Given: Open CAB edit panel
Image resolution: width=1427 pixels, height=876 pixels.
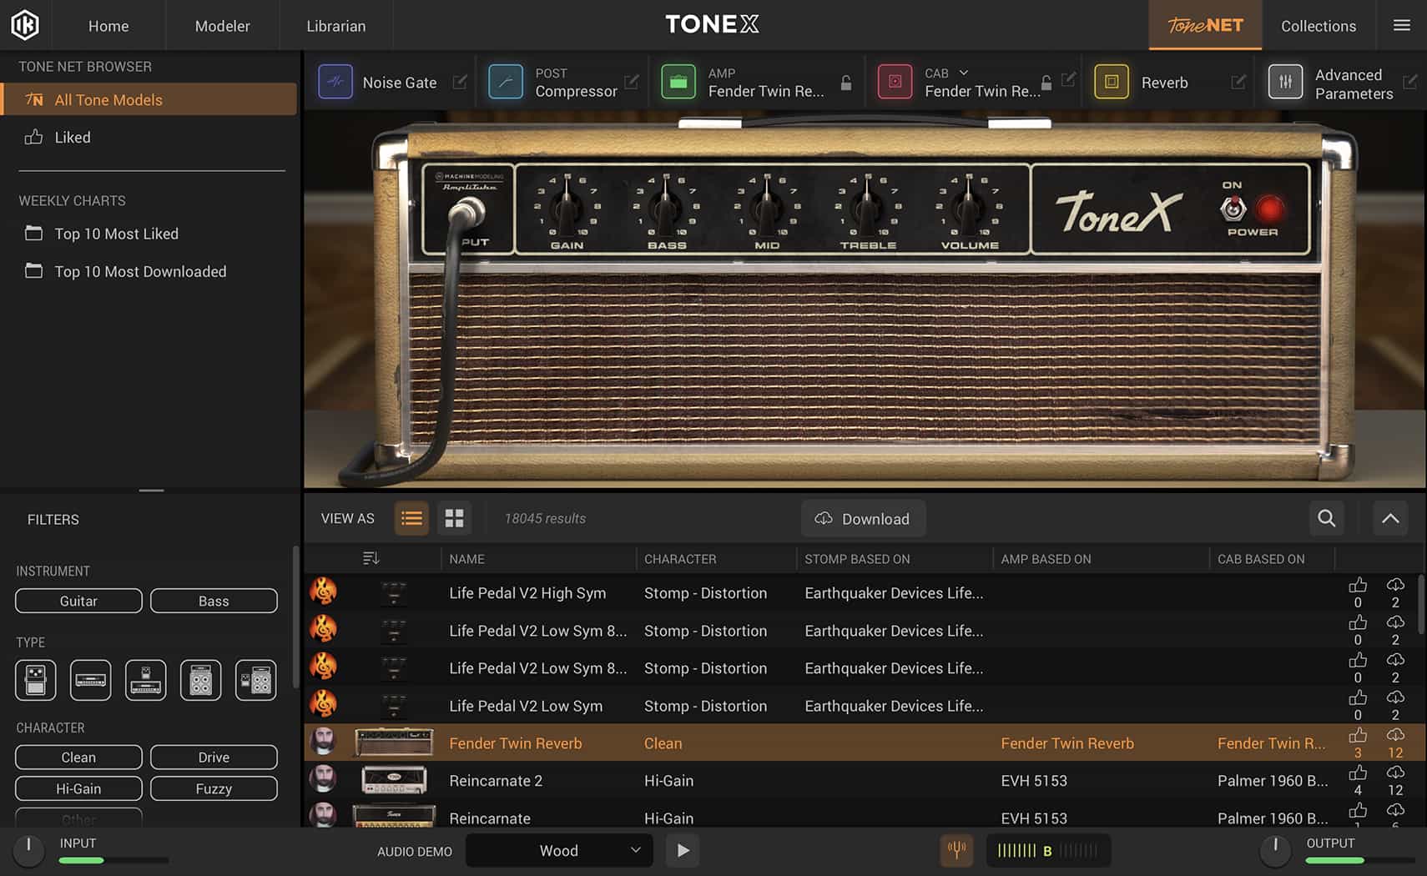Looking at the screenshot, I should point(1068,80).
